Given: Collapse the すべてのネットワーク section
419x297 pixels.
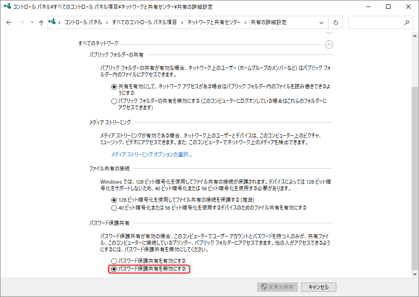Looking at the screenshot, I should tap(329, 45).
